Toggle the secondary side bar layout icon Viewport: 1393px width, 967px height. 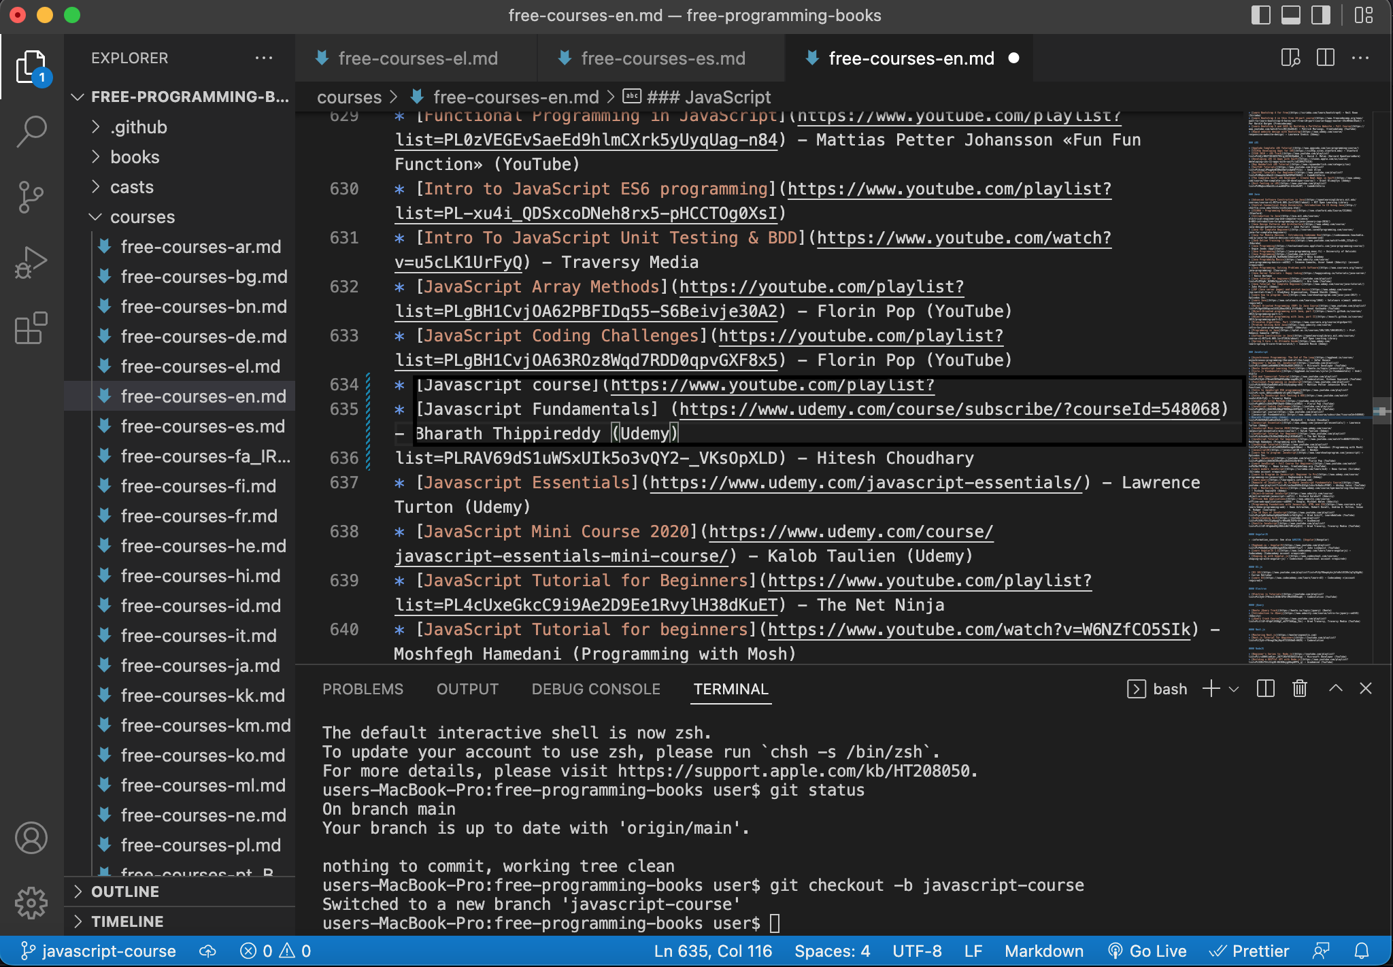(x=1320, y=15)
